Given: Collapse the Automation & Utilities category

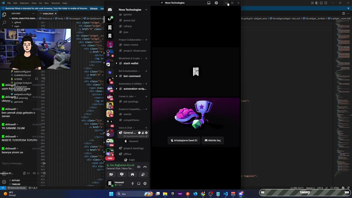Looking at the screenshot, I should click(131, 84).
